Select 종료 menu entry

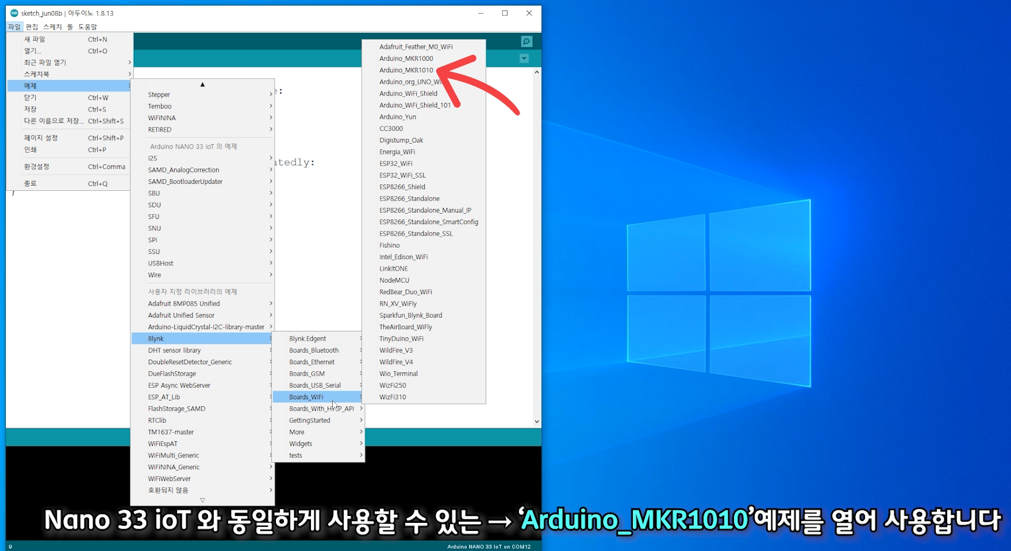point(69,184)
